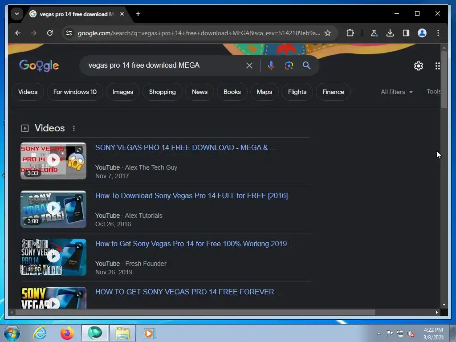Filter results by Videos

pos(28,92)
